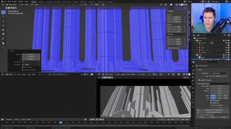Click the Ortho Sheets Name input field
This screenshot has width=231, height=129.
219,83
